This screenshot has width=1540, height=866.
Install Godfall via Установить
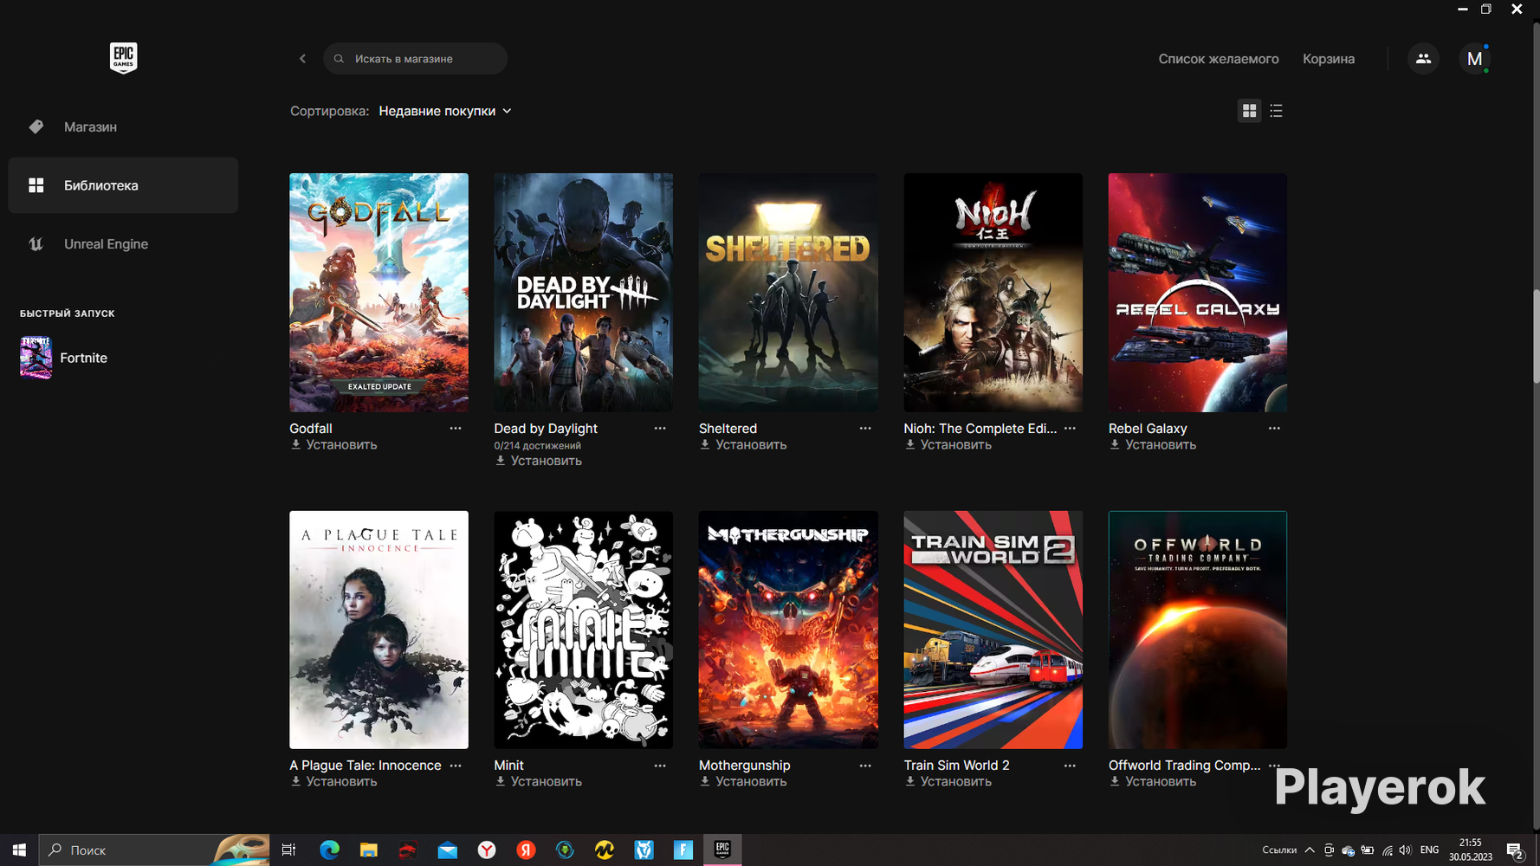coord(333,445)
